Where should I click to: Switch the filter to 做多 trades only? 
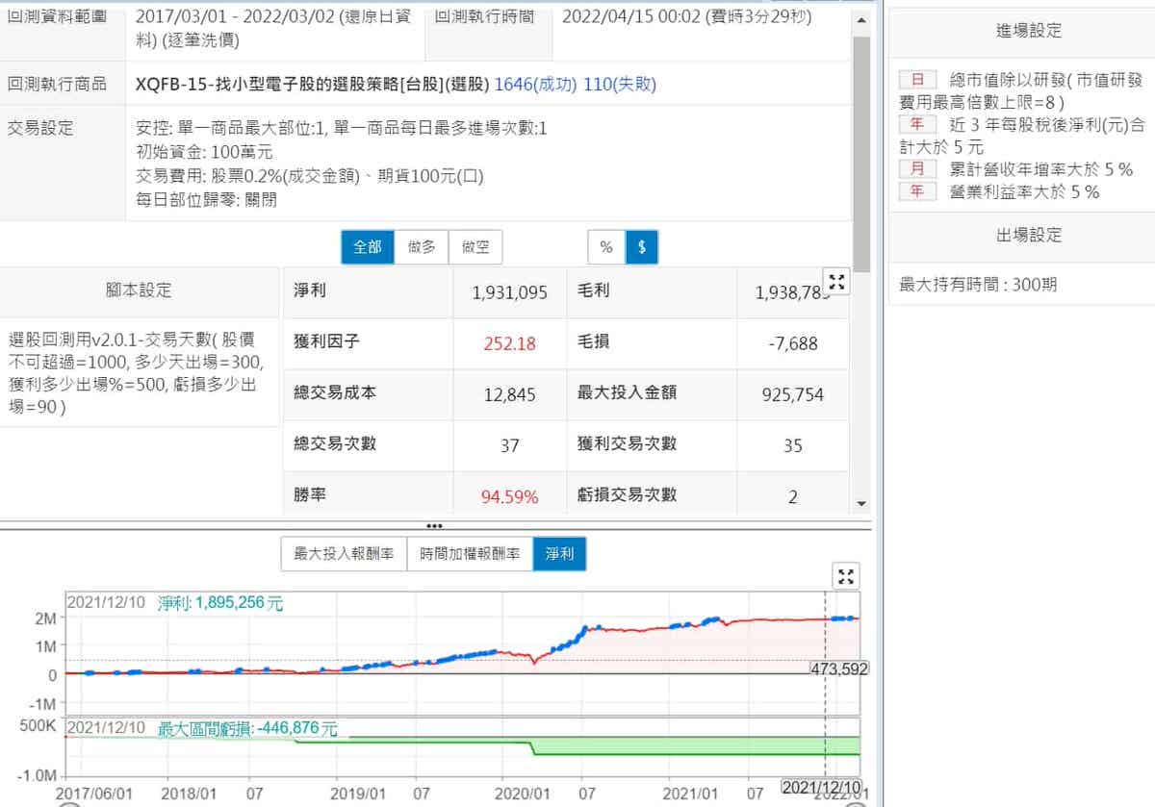(422, 247)
